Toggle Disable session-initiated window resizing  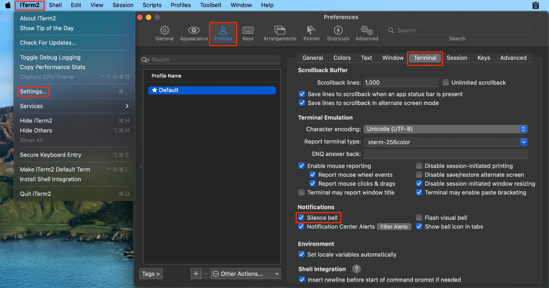coord(419,183)
